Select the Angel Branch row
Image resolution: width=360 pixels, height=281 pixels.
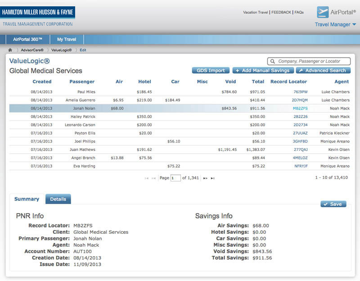point(180,158)
